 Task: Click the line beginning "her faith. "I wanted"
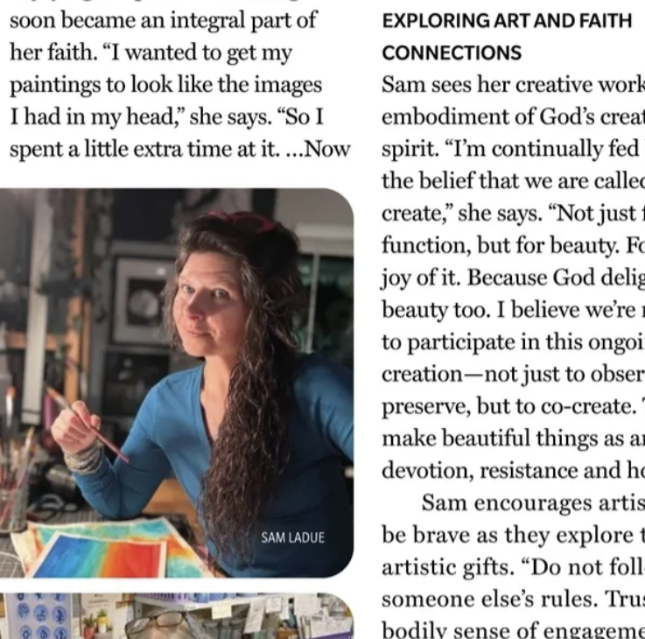click(x=151, y=53)
